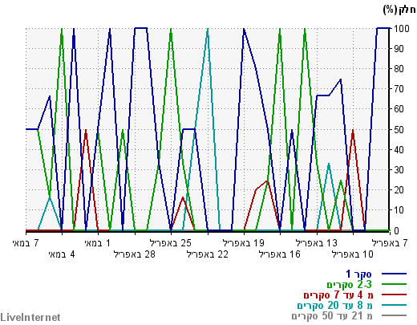This screenshot has height=325, width=417.
Task: Click the 1 במאי date label
Action: [98, 243]
